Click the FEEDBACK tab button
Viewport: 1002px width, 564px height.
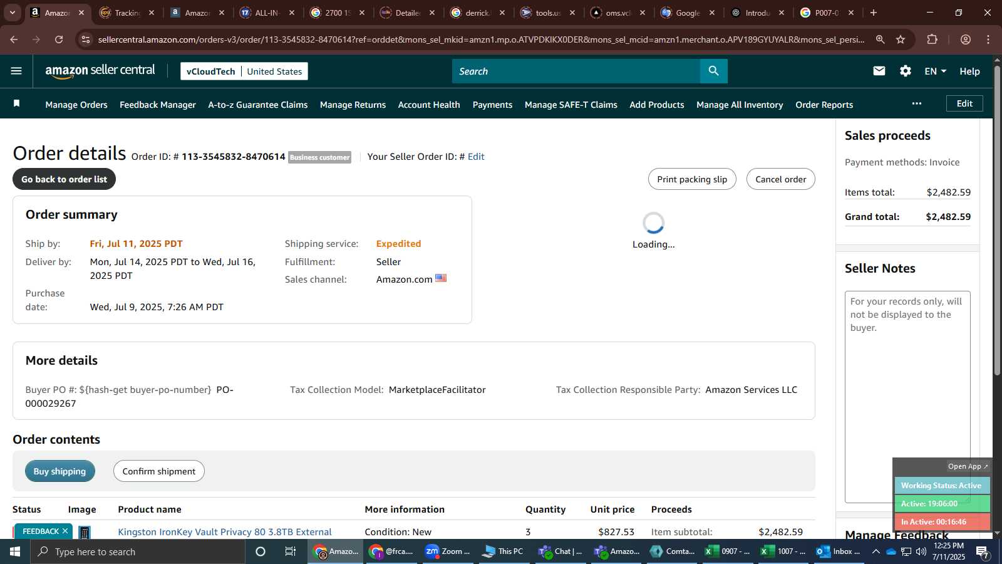coord(43,531)
